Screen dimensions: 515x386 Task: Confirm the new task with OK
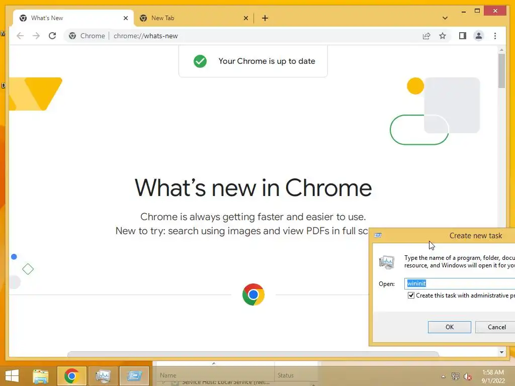click(449, 327)
